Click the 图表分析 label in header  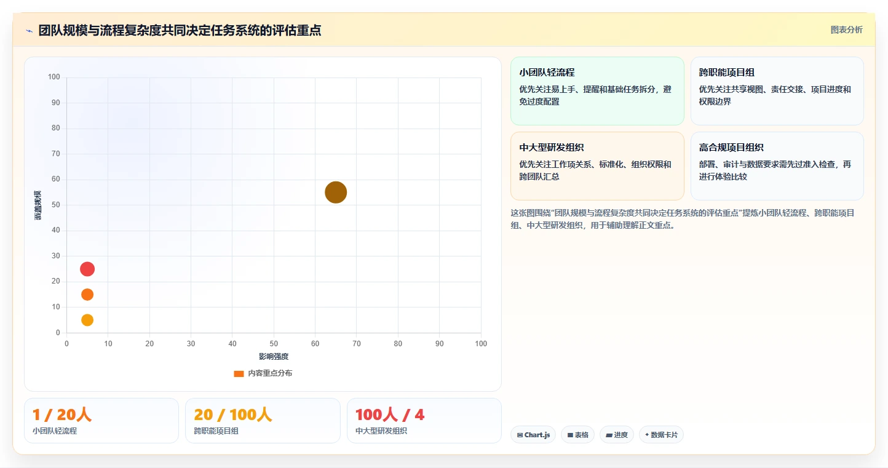point(846,30)
